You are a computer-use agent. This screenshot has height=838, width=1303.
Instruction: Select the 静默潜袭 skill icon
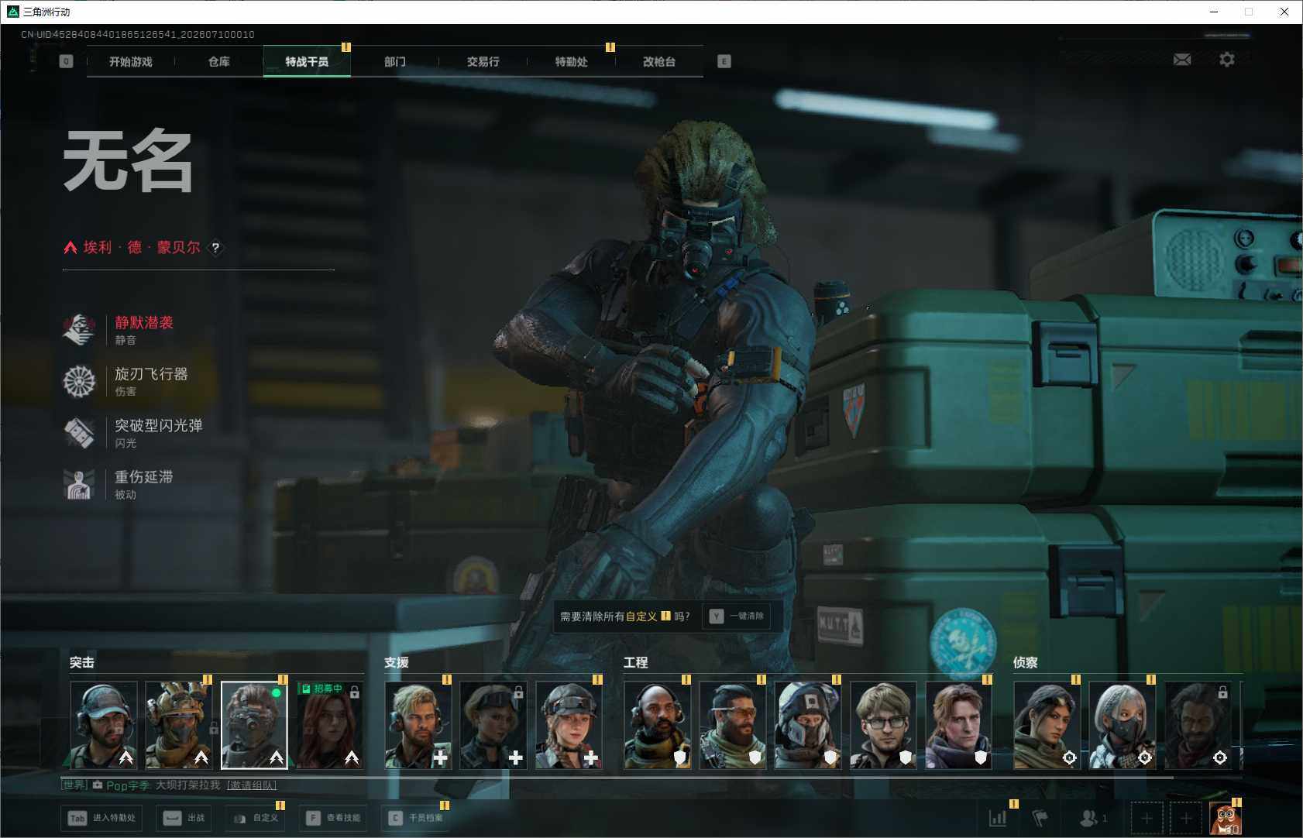(x=79, y=330)
